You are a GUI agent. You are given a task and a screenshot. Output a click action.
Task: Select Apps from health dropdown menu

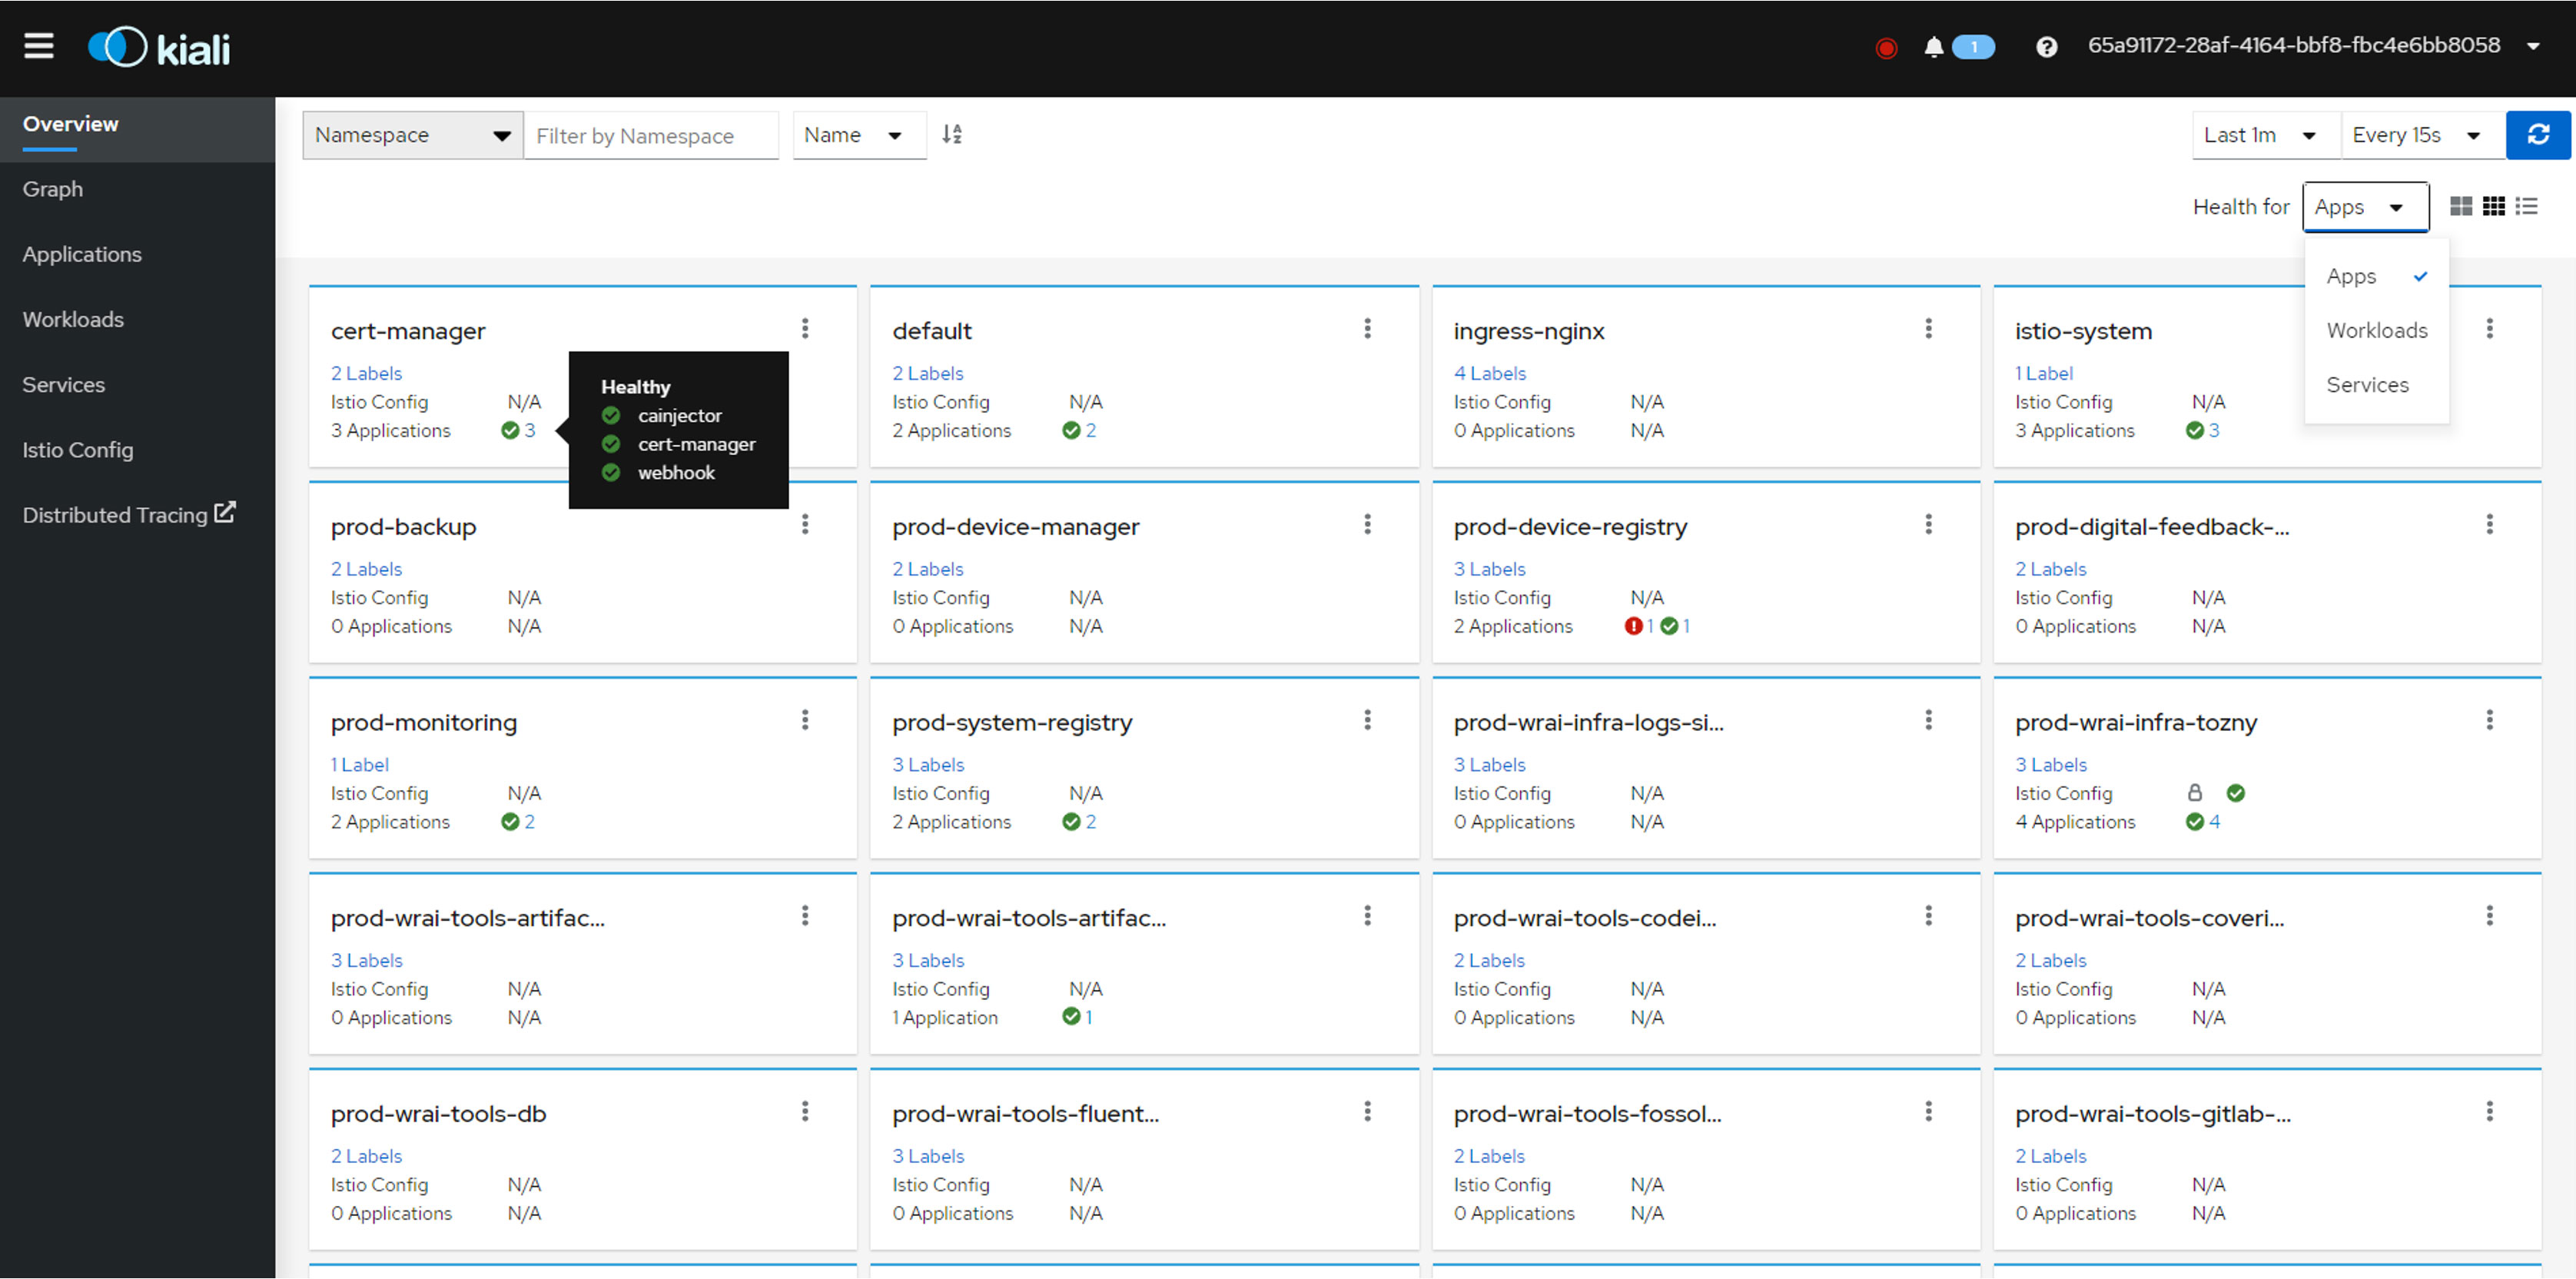[x=2352, y=276]
